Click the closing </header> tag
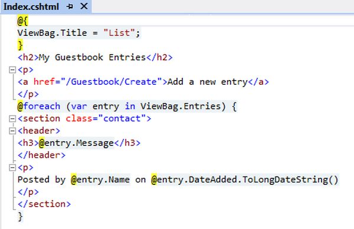The height and width of the screenshot is (229, 354). point(41,155)
